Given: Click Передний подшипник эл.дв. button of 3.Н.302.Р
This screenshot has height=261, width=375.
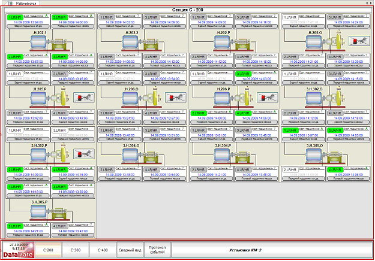Looking at the screenshot, I should pos(28,178).
